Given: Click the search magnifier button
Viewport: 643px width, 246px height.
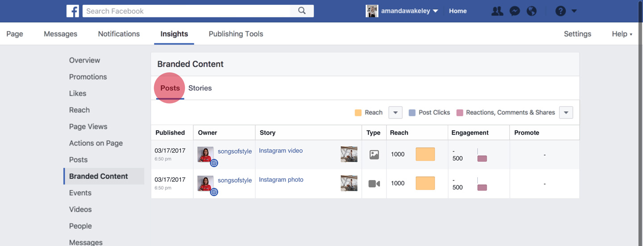Looking at the screenshot, I should tap(302, 11).
